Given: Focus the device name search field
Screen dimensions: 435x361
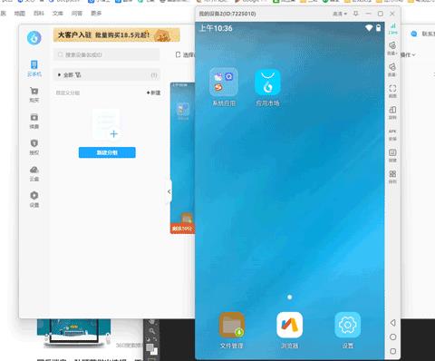Looking at the screenshot, I should coord(107,54).
